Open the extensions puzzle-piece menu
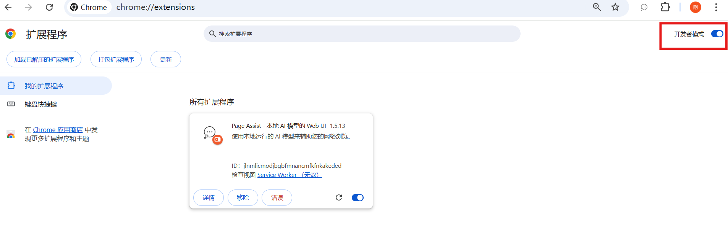 (x=665, y=7)
